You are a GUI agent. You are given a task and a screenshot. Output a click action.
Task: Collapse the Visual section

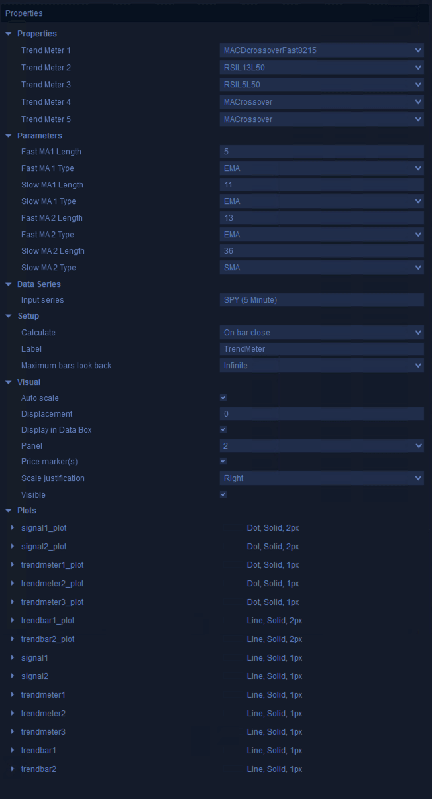pyautogui.click(x=9, y=382)
